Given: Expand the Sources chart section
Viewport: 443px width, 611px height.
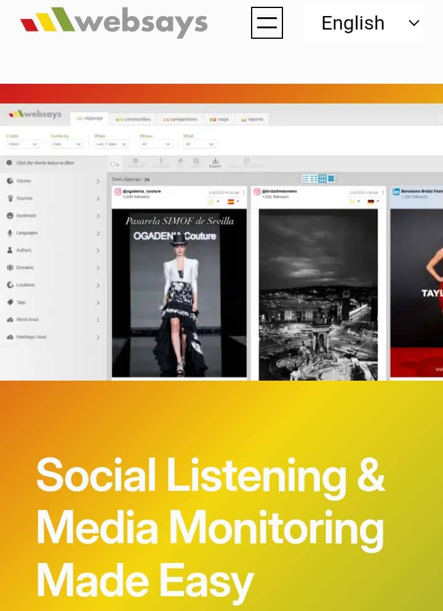Looking at the screenshot, I should click(x=98, y=198).
